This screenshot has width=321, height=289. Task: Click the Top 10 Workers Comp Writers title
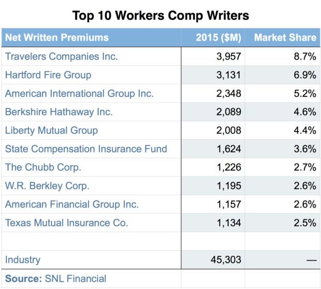click(x=160, y=15)
